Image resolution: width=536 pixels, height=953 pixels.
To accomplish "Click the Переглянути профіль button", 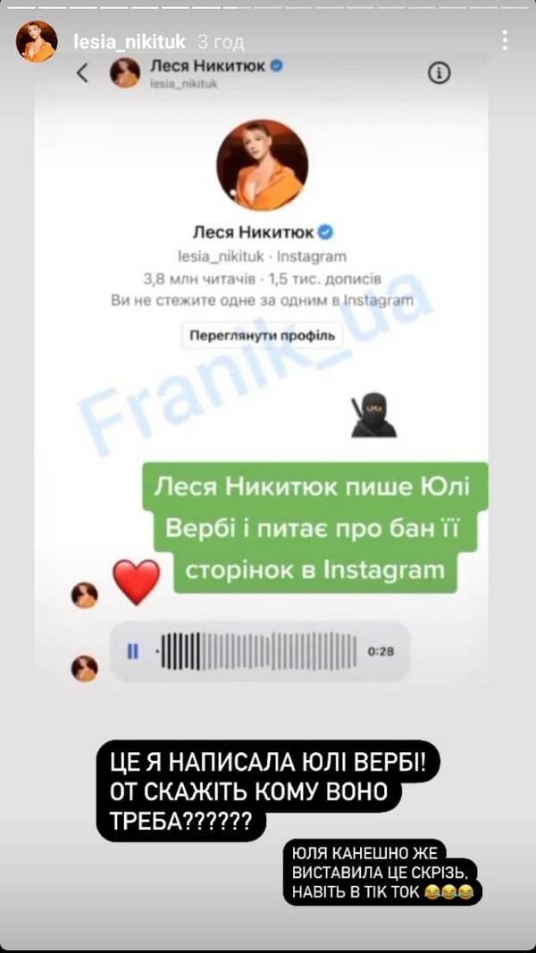I will [x=262, y=335].
